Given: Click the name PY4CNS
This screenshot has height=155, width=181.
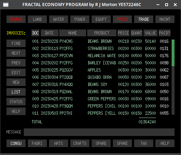Looking at the screenshot, I should [x=66, y=41].
